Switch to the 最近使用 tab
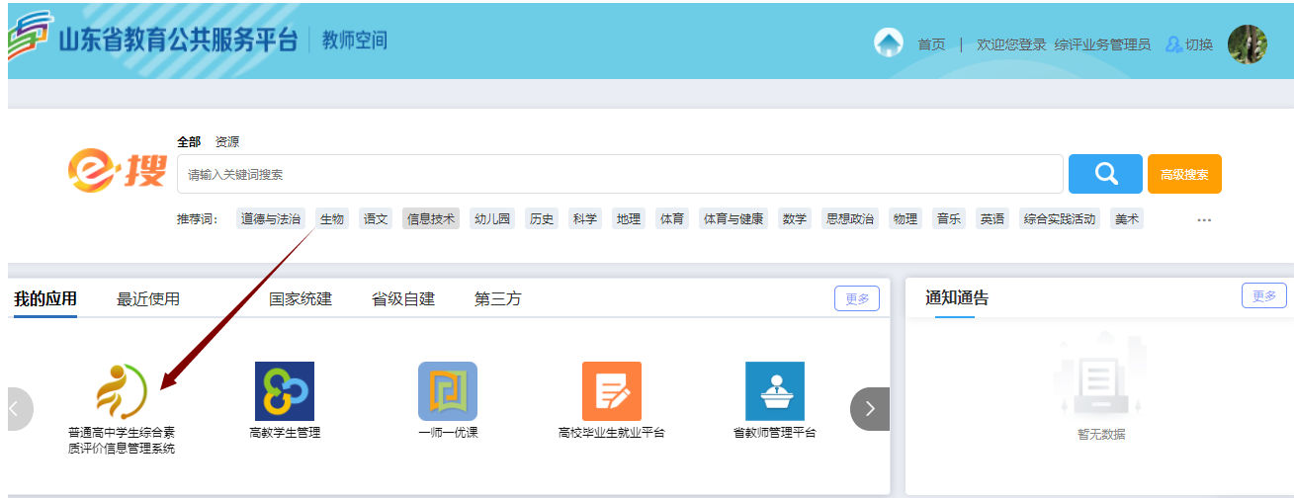This screenshot has height=498, width=1294. (148, 299)
